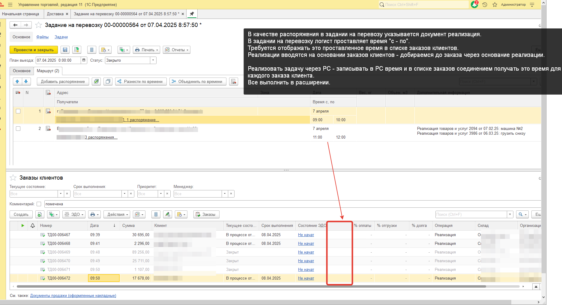Click the save (floppy disk) icon
Screen dimensions: 562x305
pos(65,50)
